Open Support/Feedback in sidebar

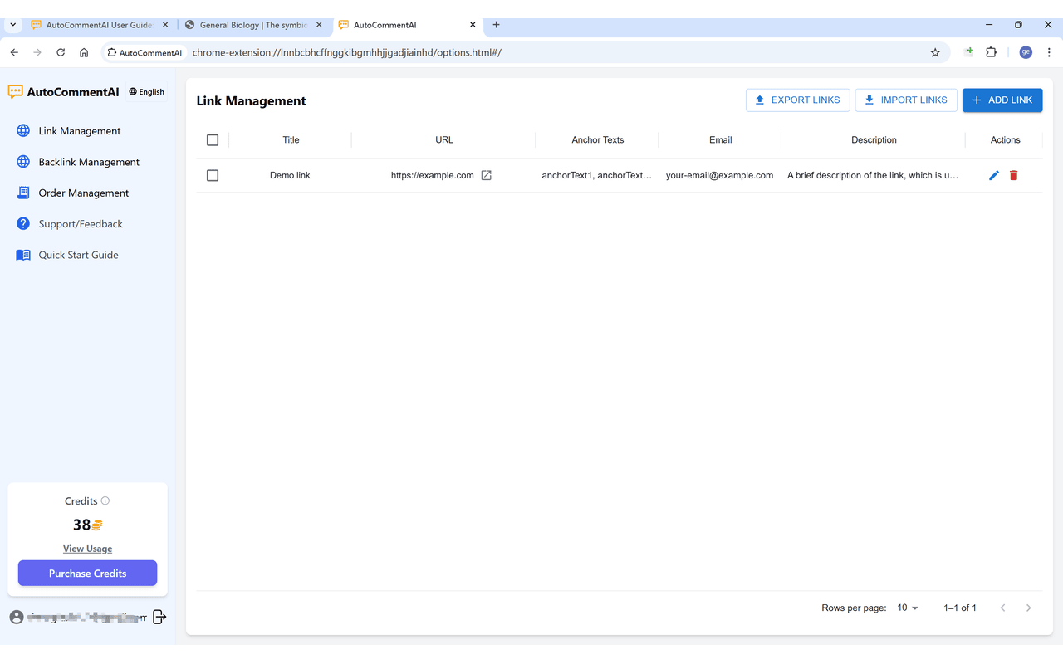point(81,224)
